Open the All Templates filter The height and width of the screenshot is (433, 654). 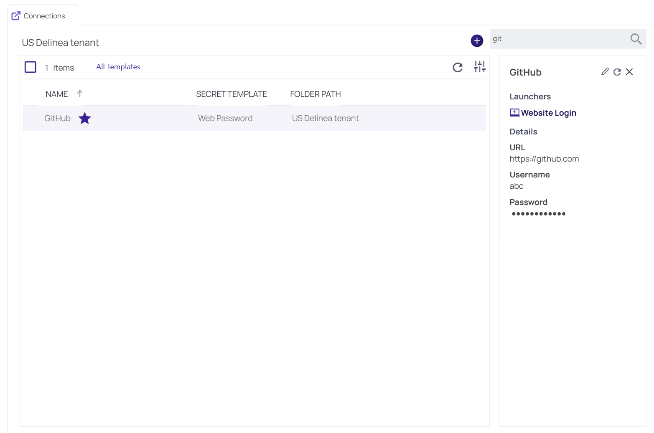point(118,67)
